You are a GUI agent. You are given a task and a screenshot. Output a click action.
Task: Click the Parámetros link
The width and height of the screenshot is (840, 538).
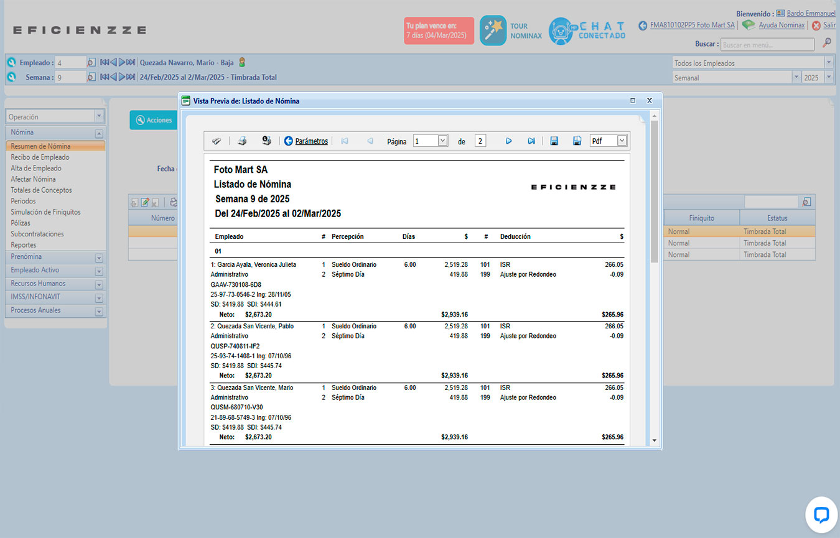[311, 141]
